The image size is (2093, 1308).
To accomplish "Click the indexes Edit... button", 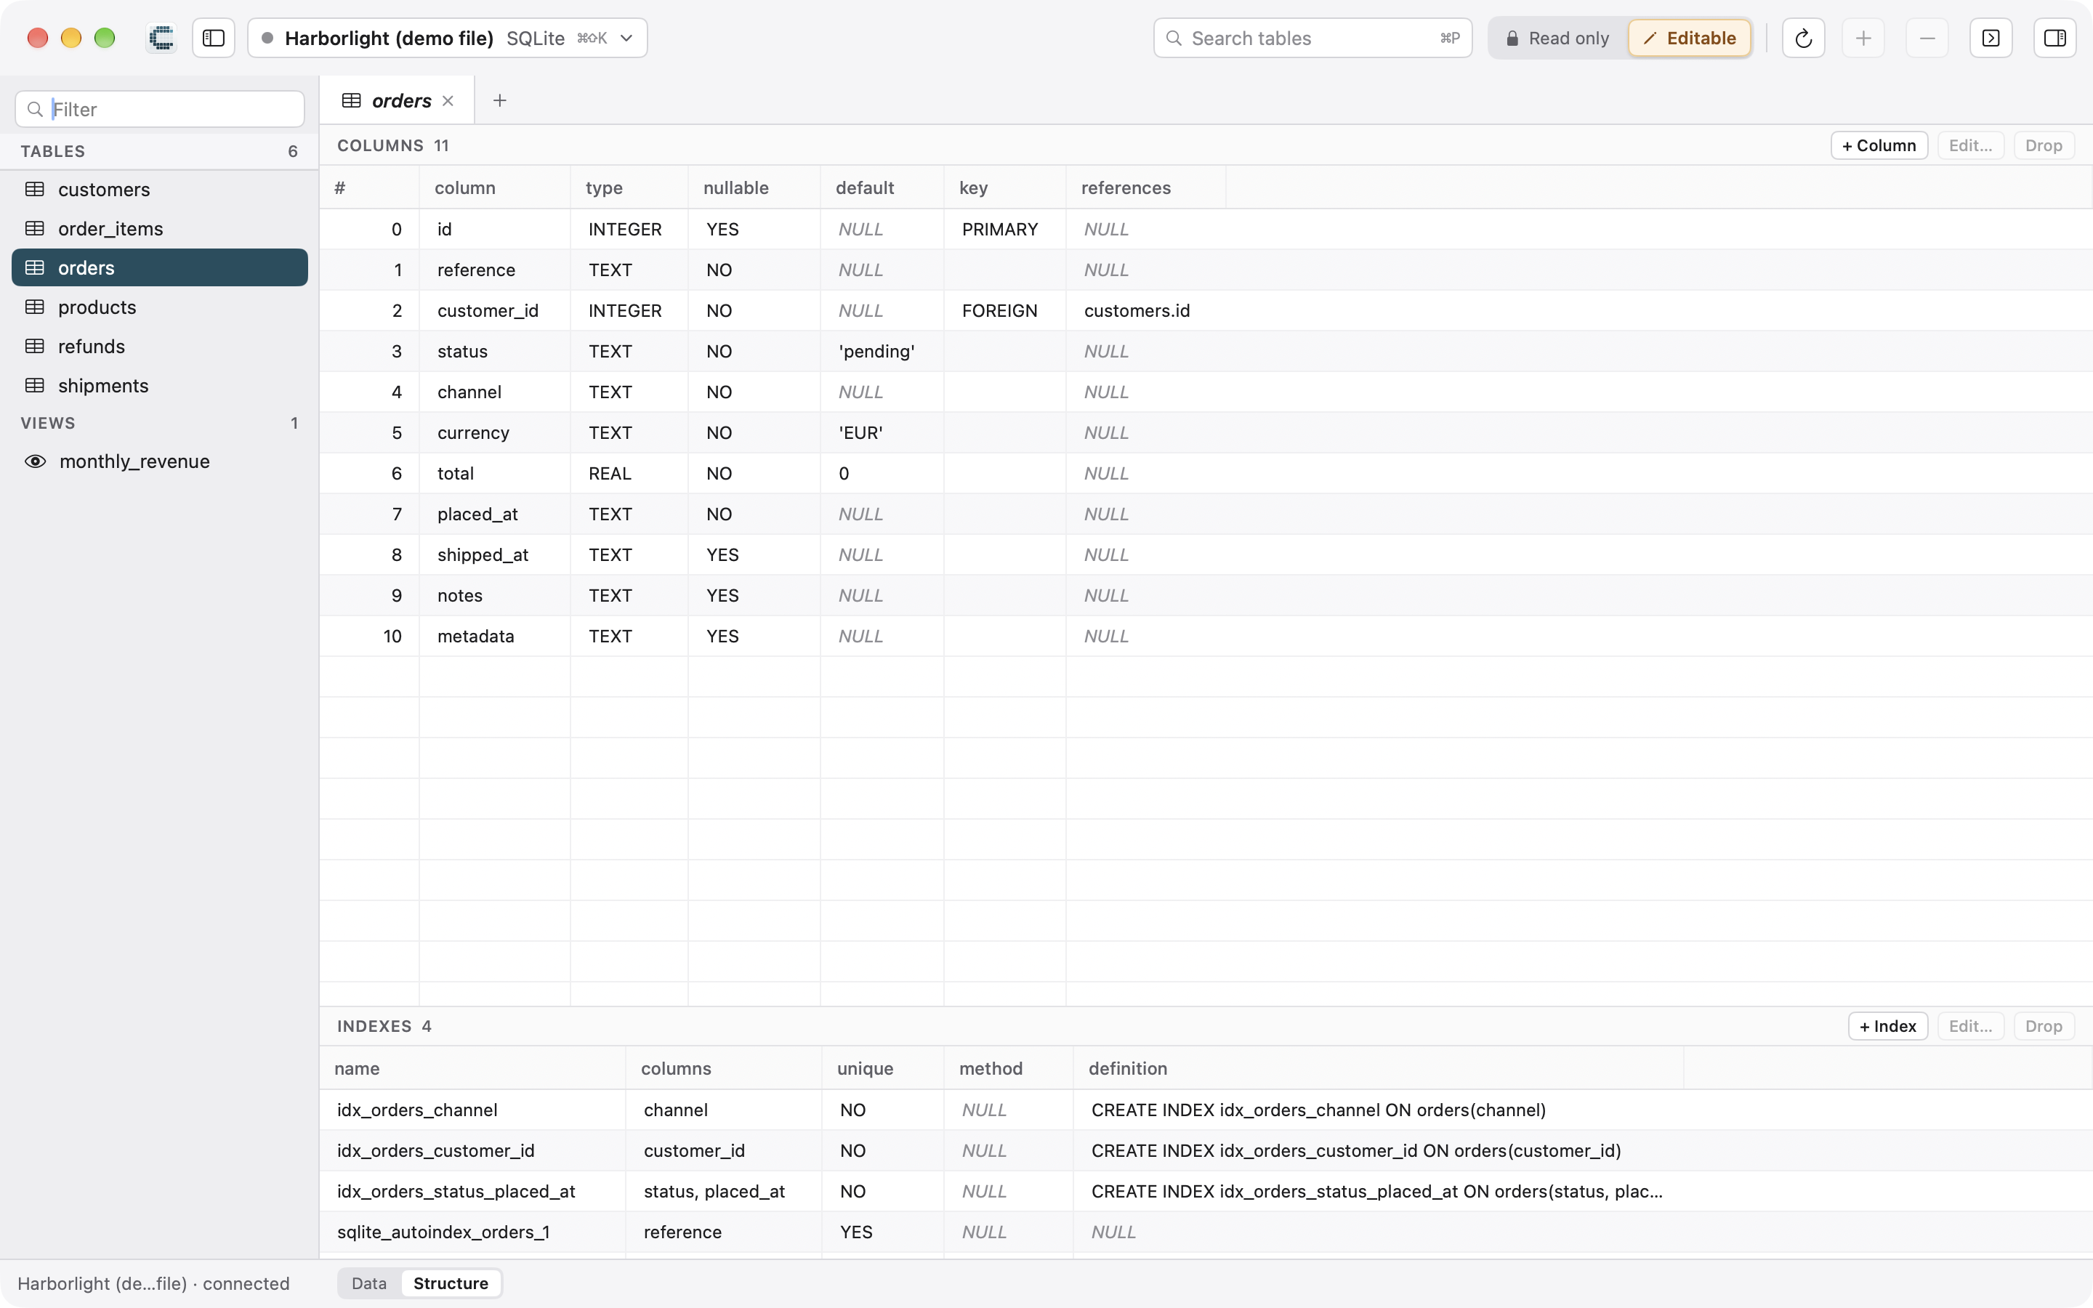I will click(x=1970, y=1026).
